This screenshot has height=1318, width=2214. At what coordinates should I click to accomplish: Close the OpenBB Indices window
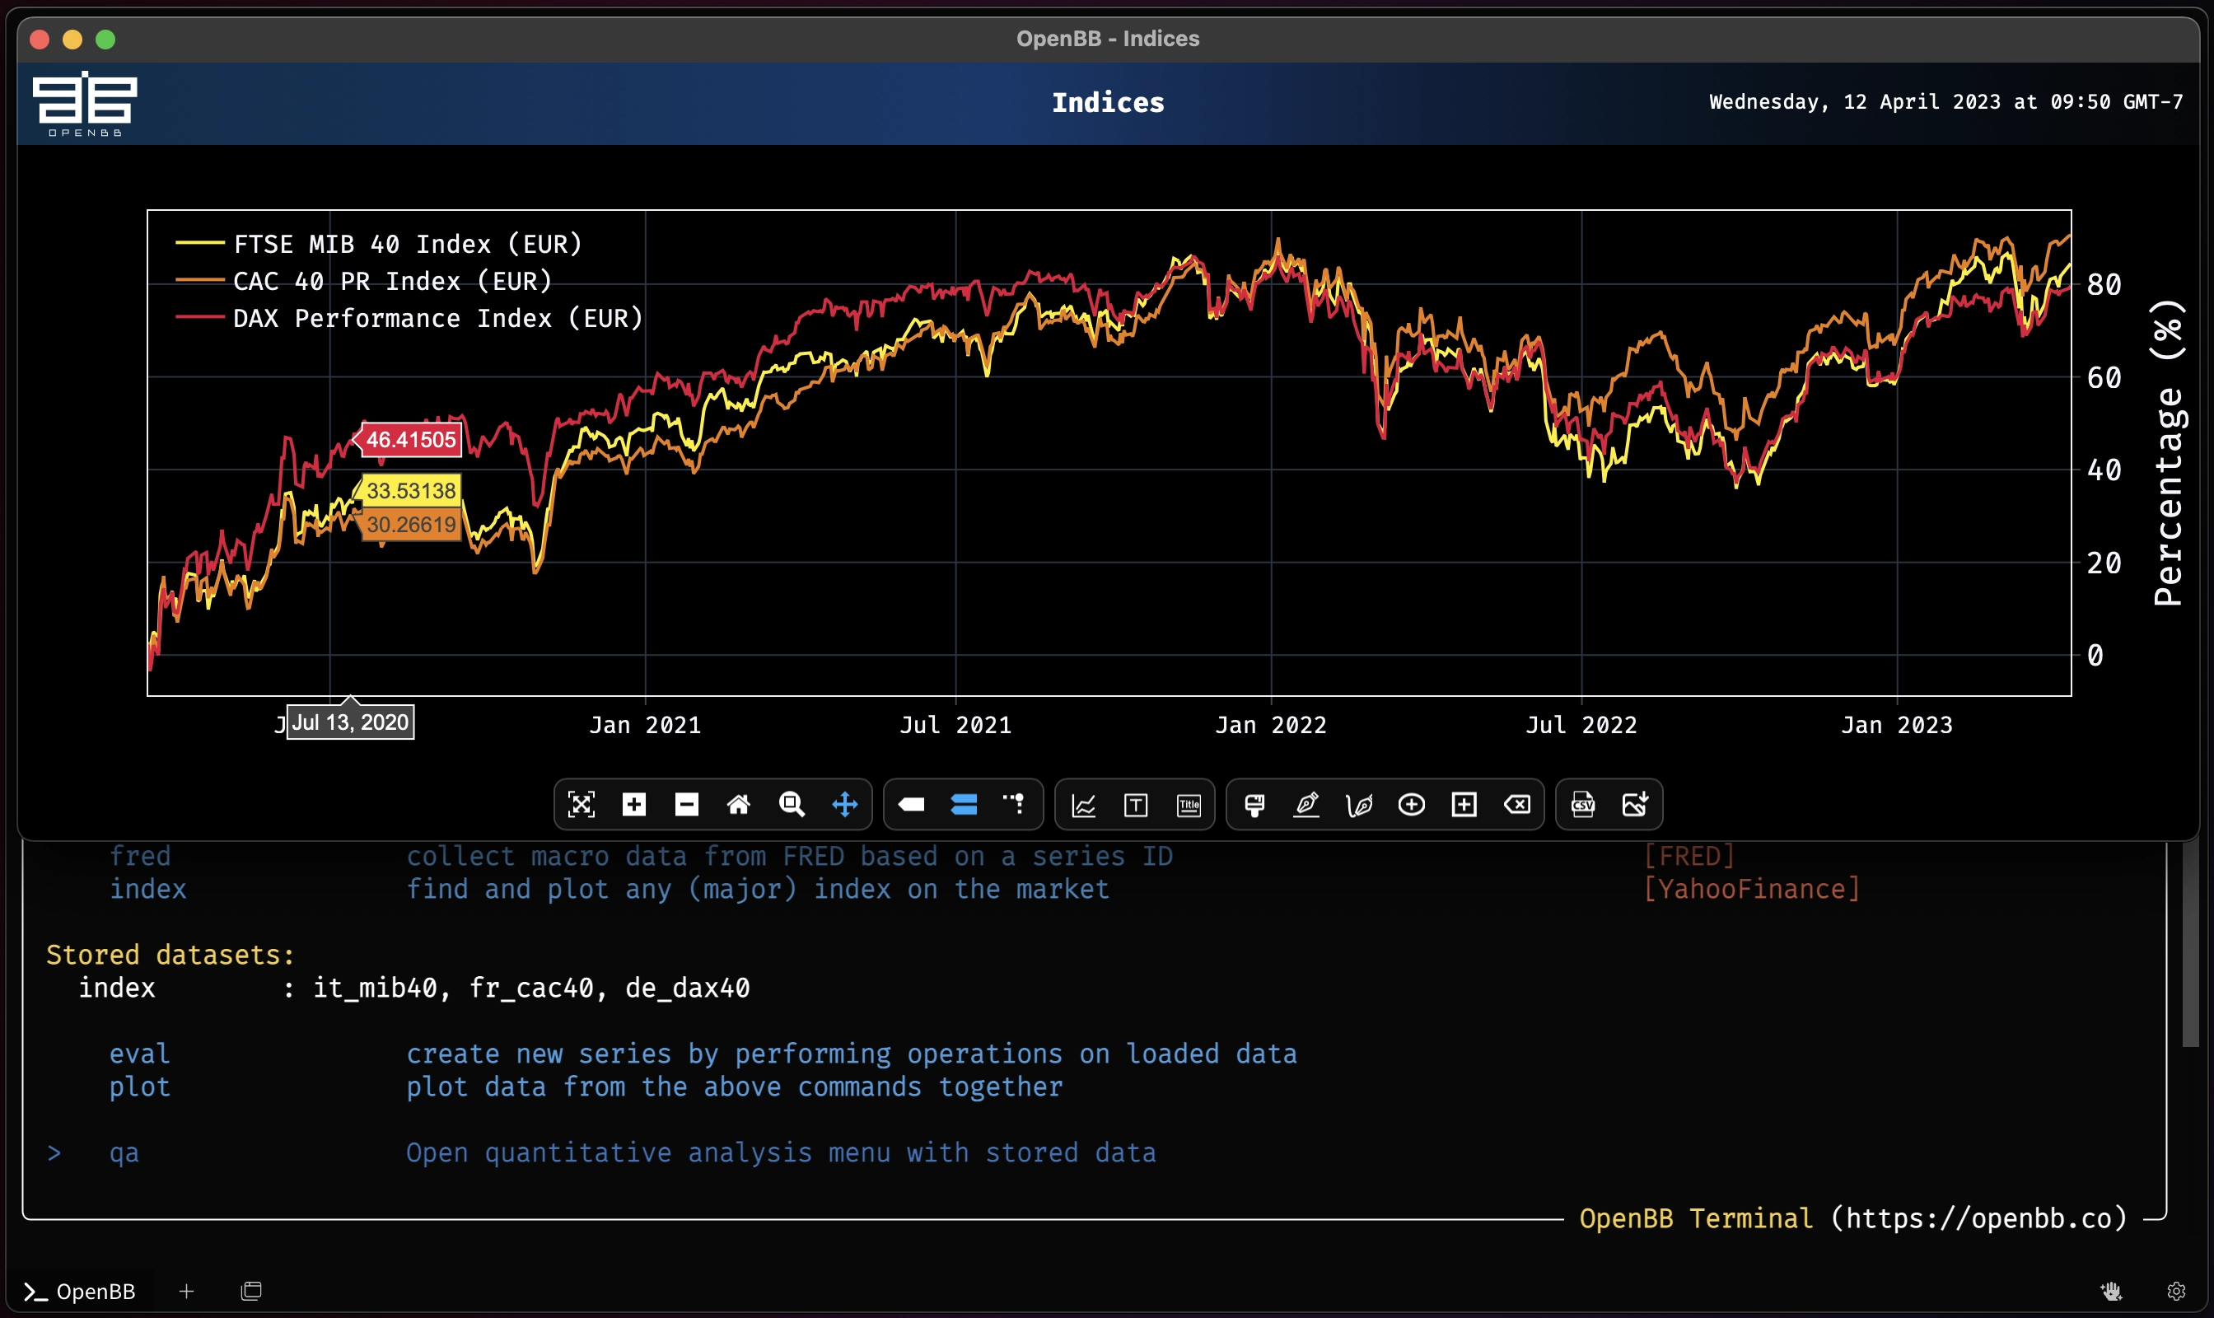[x=39, y=39]
